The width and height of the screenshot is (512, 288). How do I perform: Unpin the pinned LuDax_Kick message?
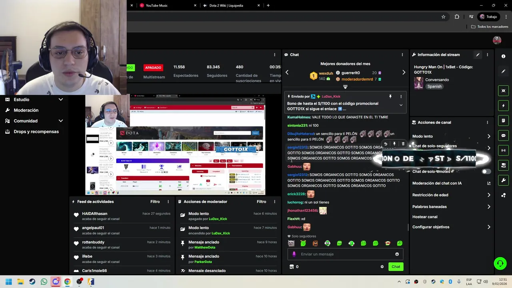[x=390, y=96]
